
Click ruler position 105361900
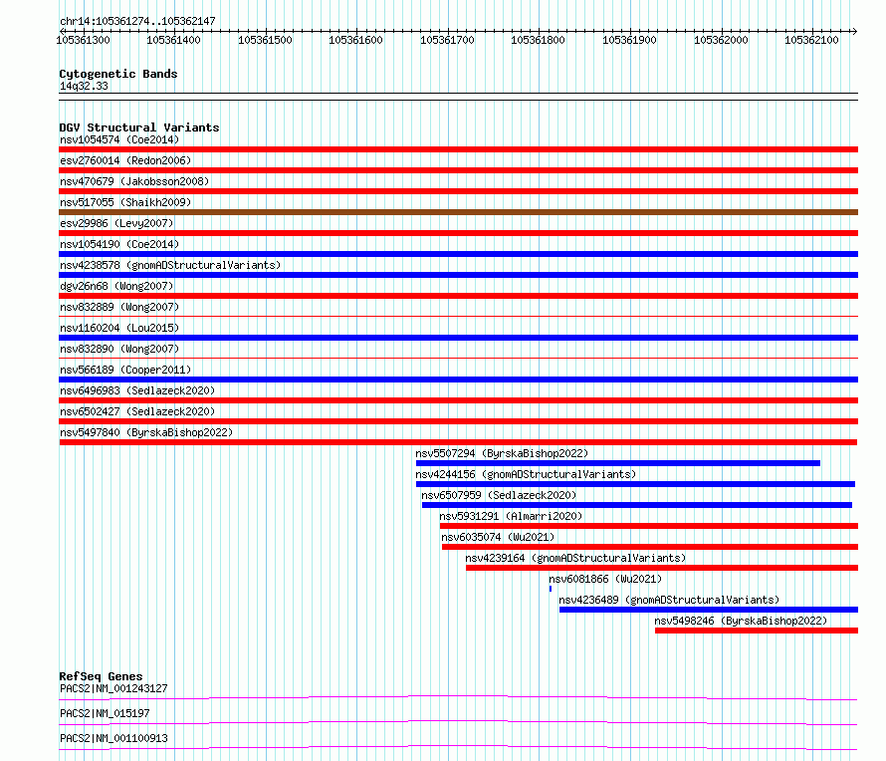[x=629, y=40]
